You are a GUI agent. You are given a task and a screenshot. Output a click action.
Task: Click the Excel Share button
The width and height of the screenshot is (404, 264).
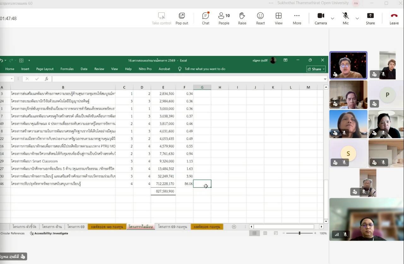316,69
